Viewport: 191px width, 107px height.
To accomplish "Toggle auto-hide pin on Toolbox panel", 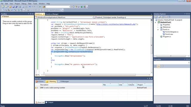I will click(x=30, y=14).
